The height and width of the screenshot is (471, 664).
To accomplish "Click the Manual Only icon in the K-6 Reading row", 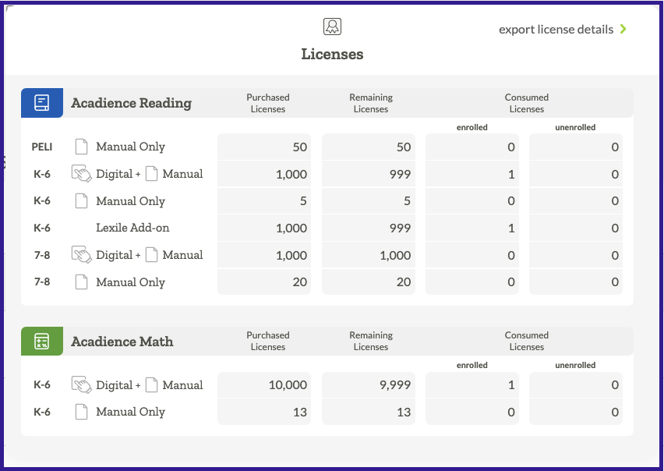I will 81,200.
